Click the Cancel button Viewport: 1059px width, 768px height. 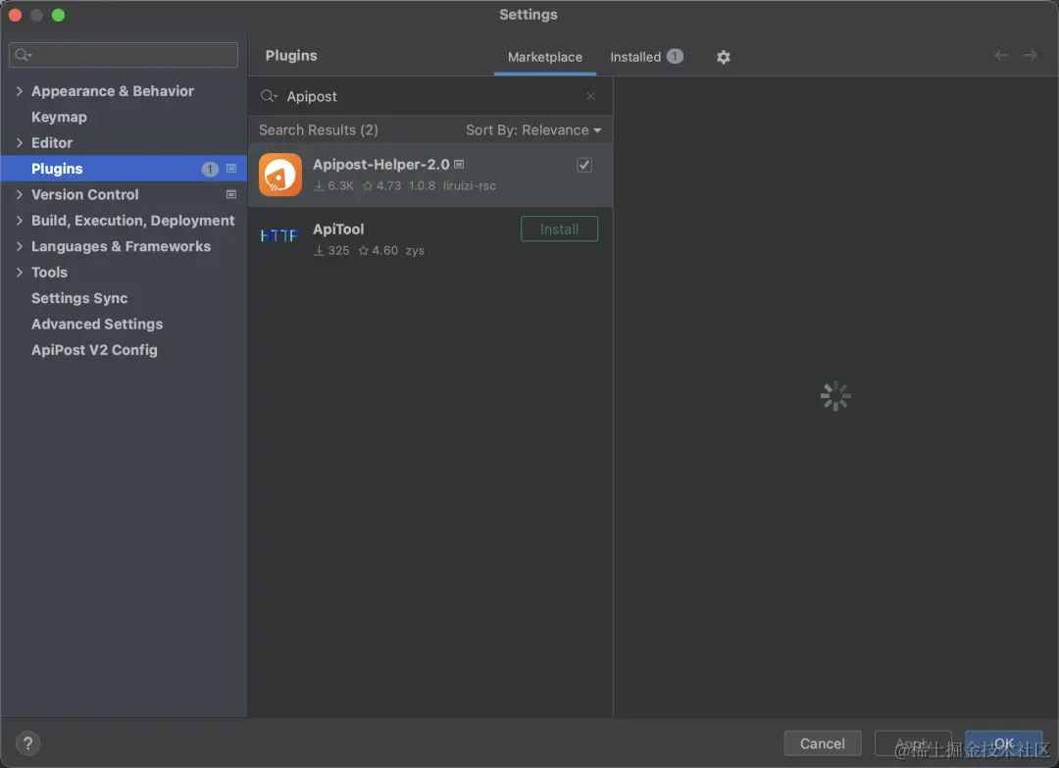[822, 743]
